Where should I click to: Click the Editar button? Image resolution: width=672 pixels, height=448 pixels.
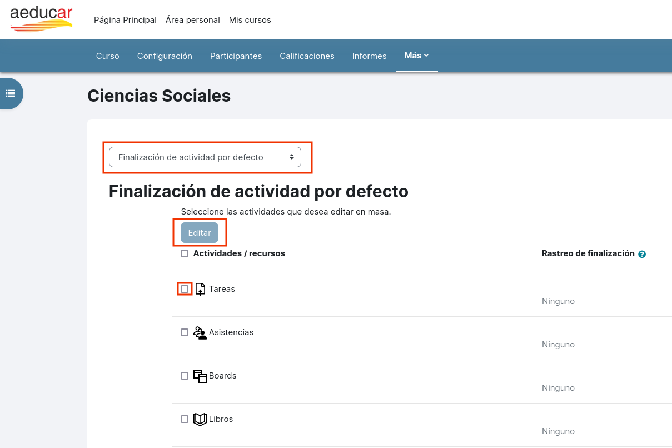tap(200, 233)
